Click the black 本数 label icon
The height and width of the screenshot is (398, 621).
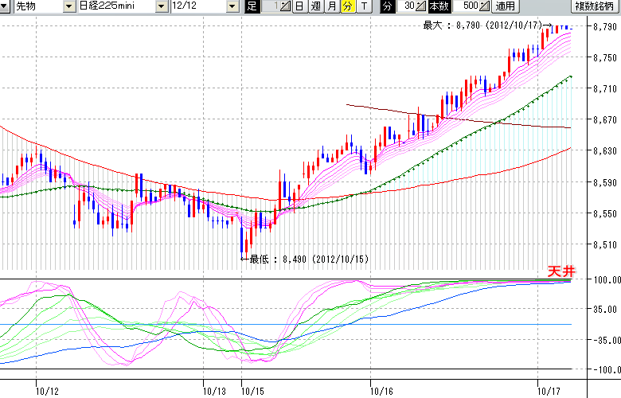coord(439,6)
